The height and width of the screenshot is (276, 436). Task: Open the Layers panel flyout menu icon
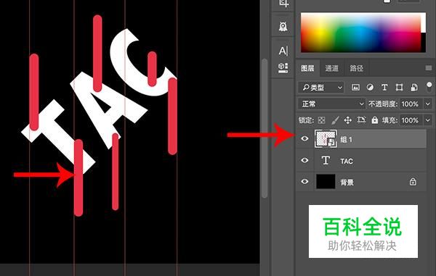pos(429,68)
